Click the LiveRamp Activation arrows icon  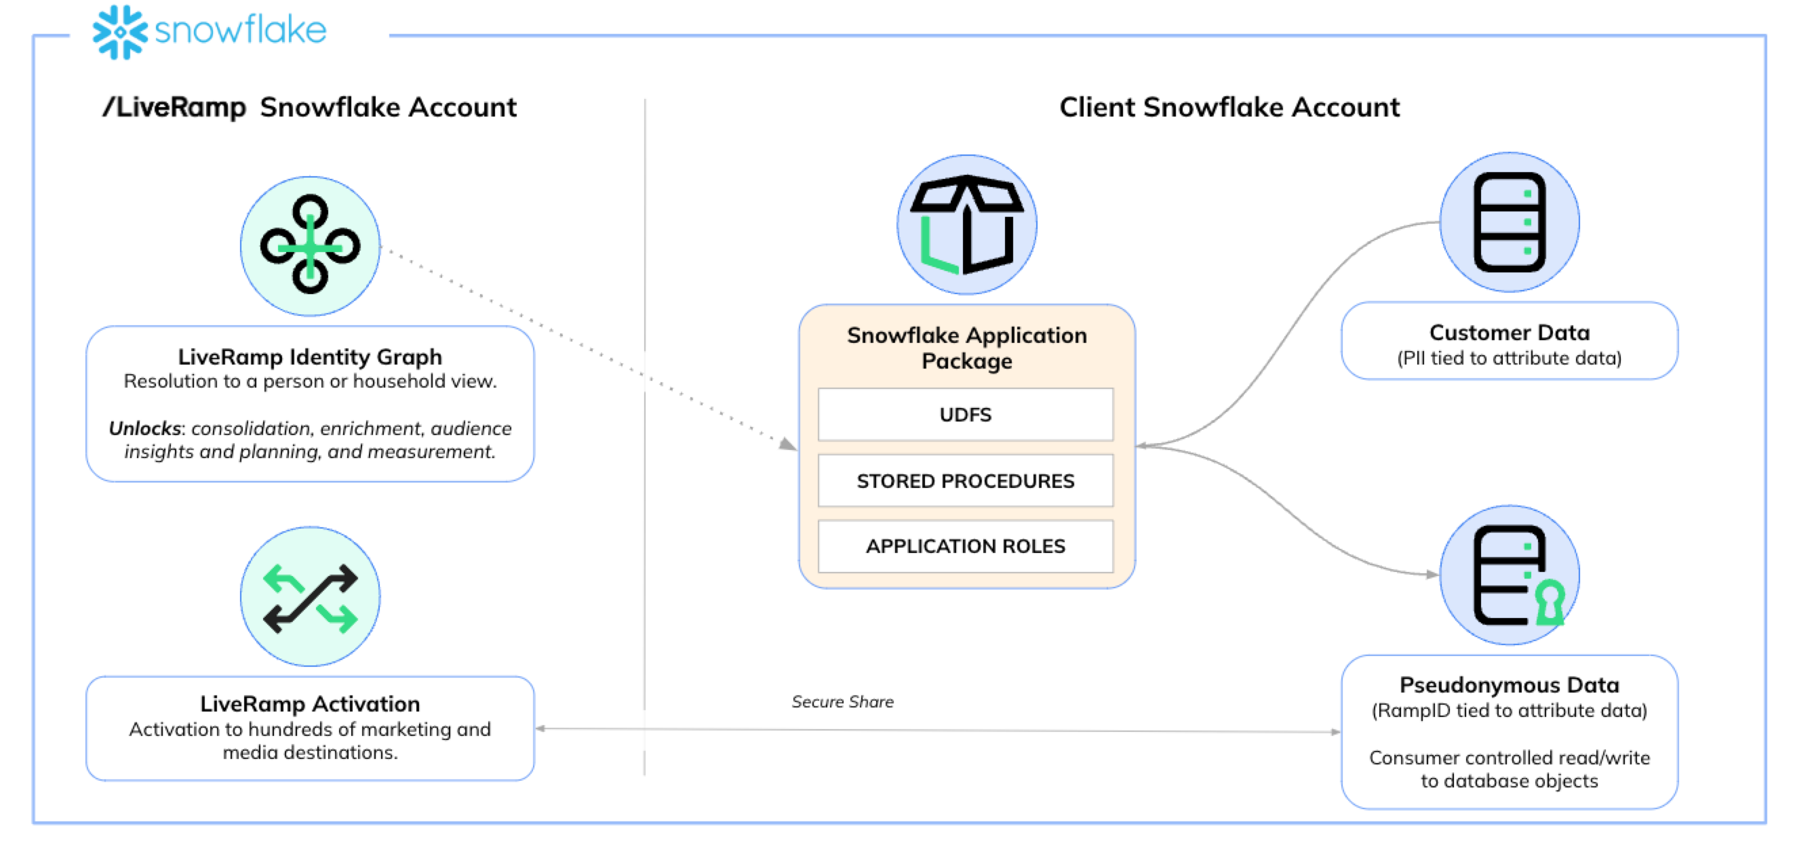click(x=311, y=597)
